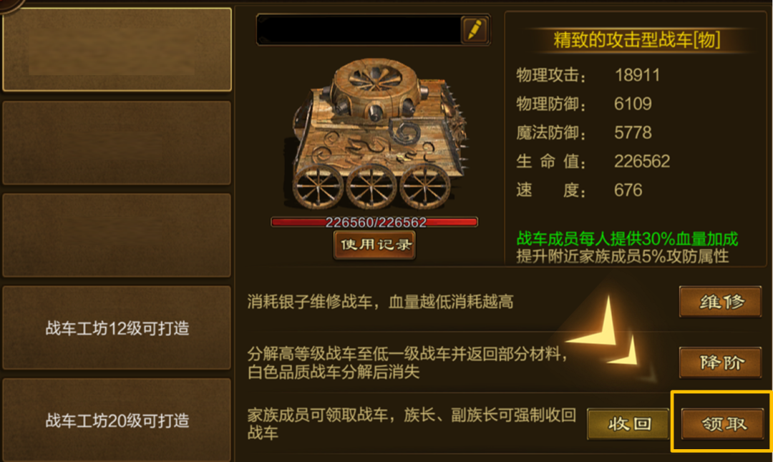
Task: Click the 领取 claim button
Action: [x=723, y=423]
